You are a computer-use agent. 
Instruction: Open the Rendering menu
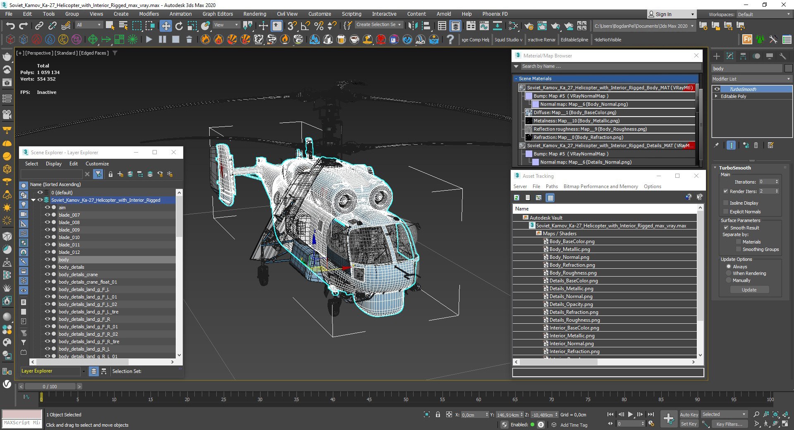(255, 14)
